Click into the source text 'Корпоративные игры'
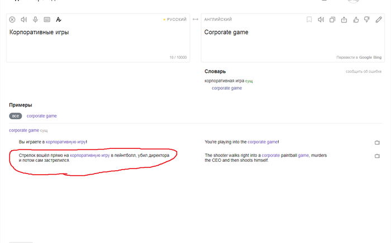This screenshot has height=243, width=391. pos(39,32)
